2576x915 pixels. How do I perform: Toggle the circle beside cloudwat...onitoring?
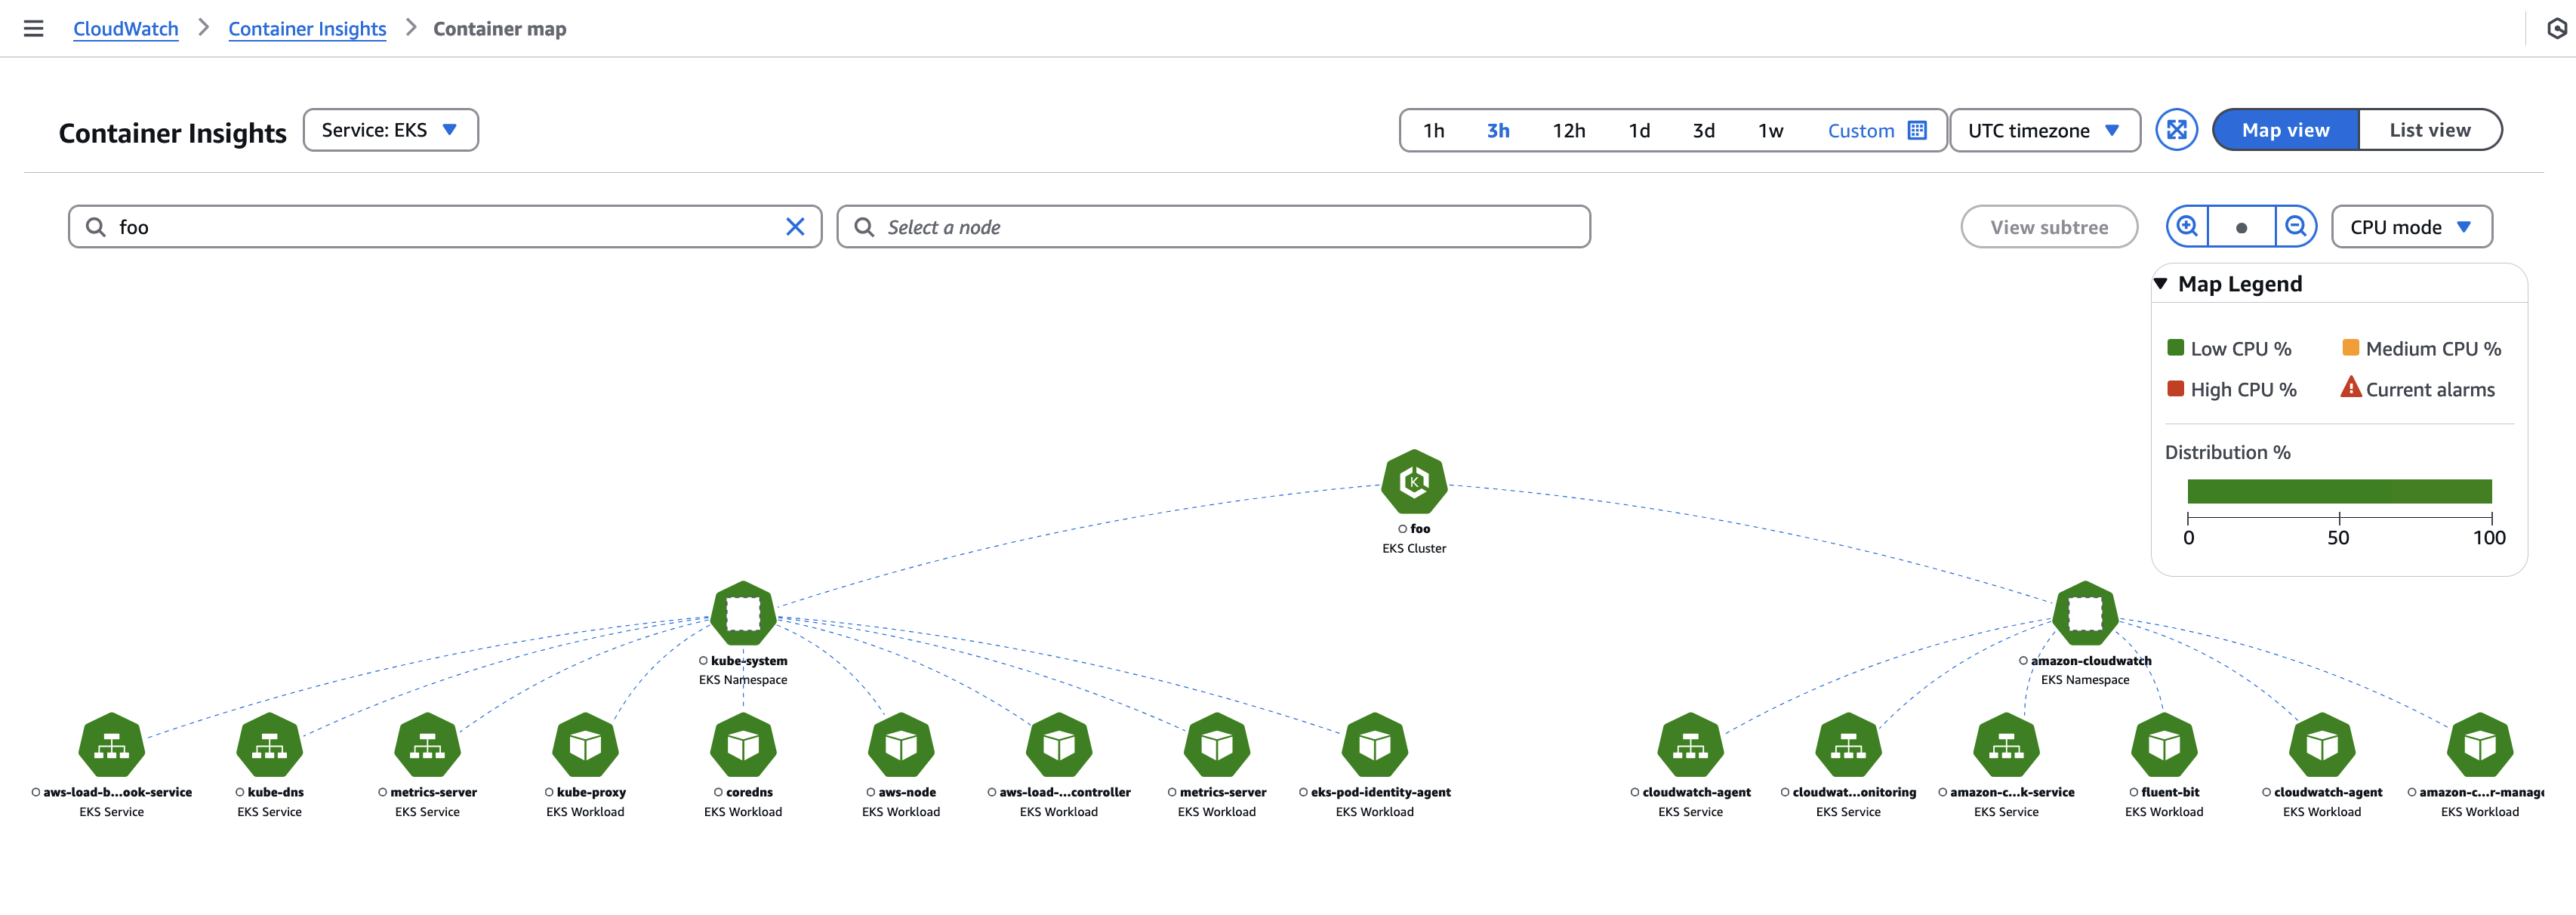point(1785,793)
